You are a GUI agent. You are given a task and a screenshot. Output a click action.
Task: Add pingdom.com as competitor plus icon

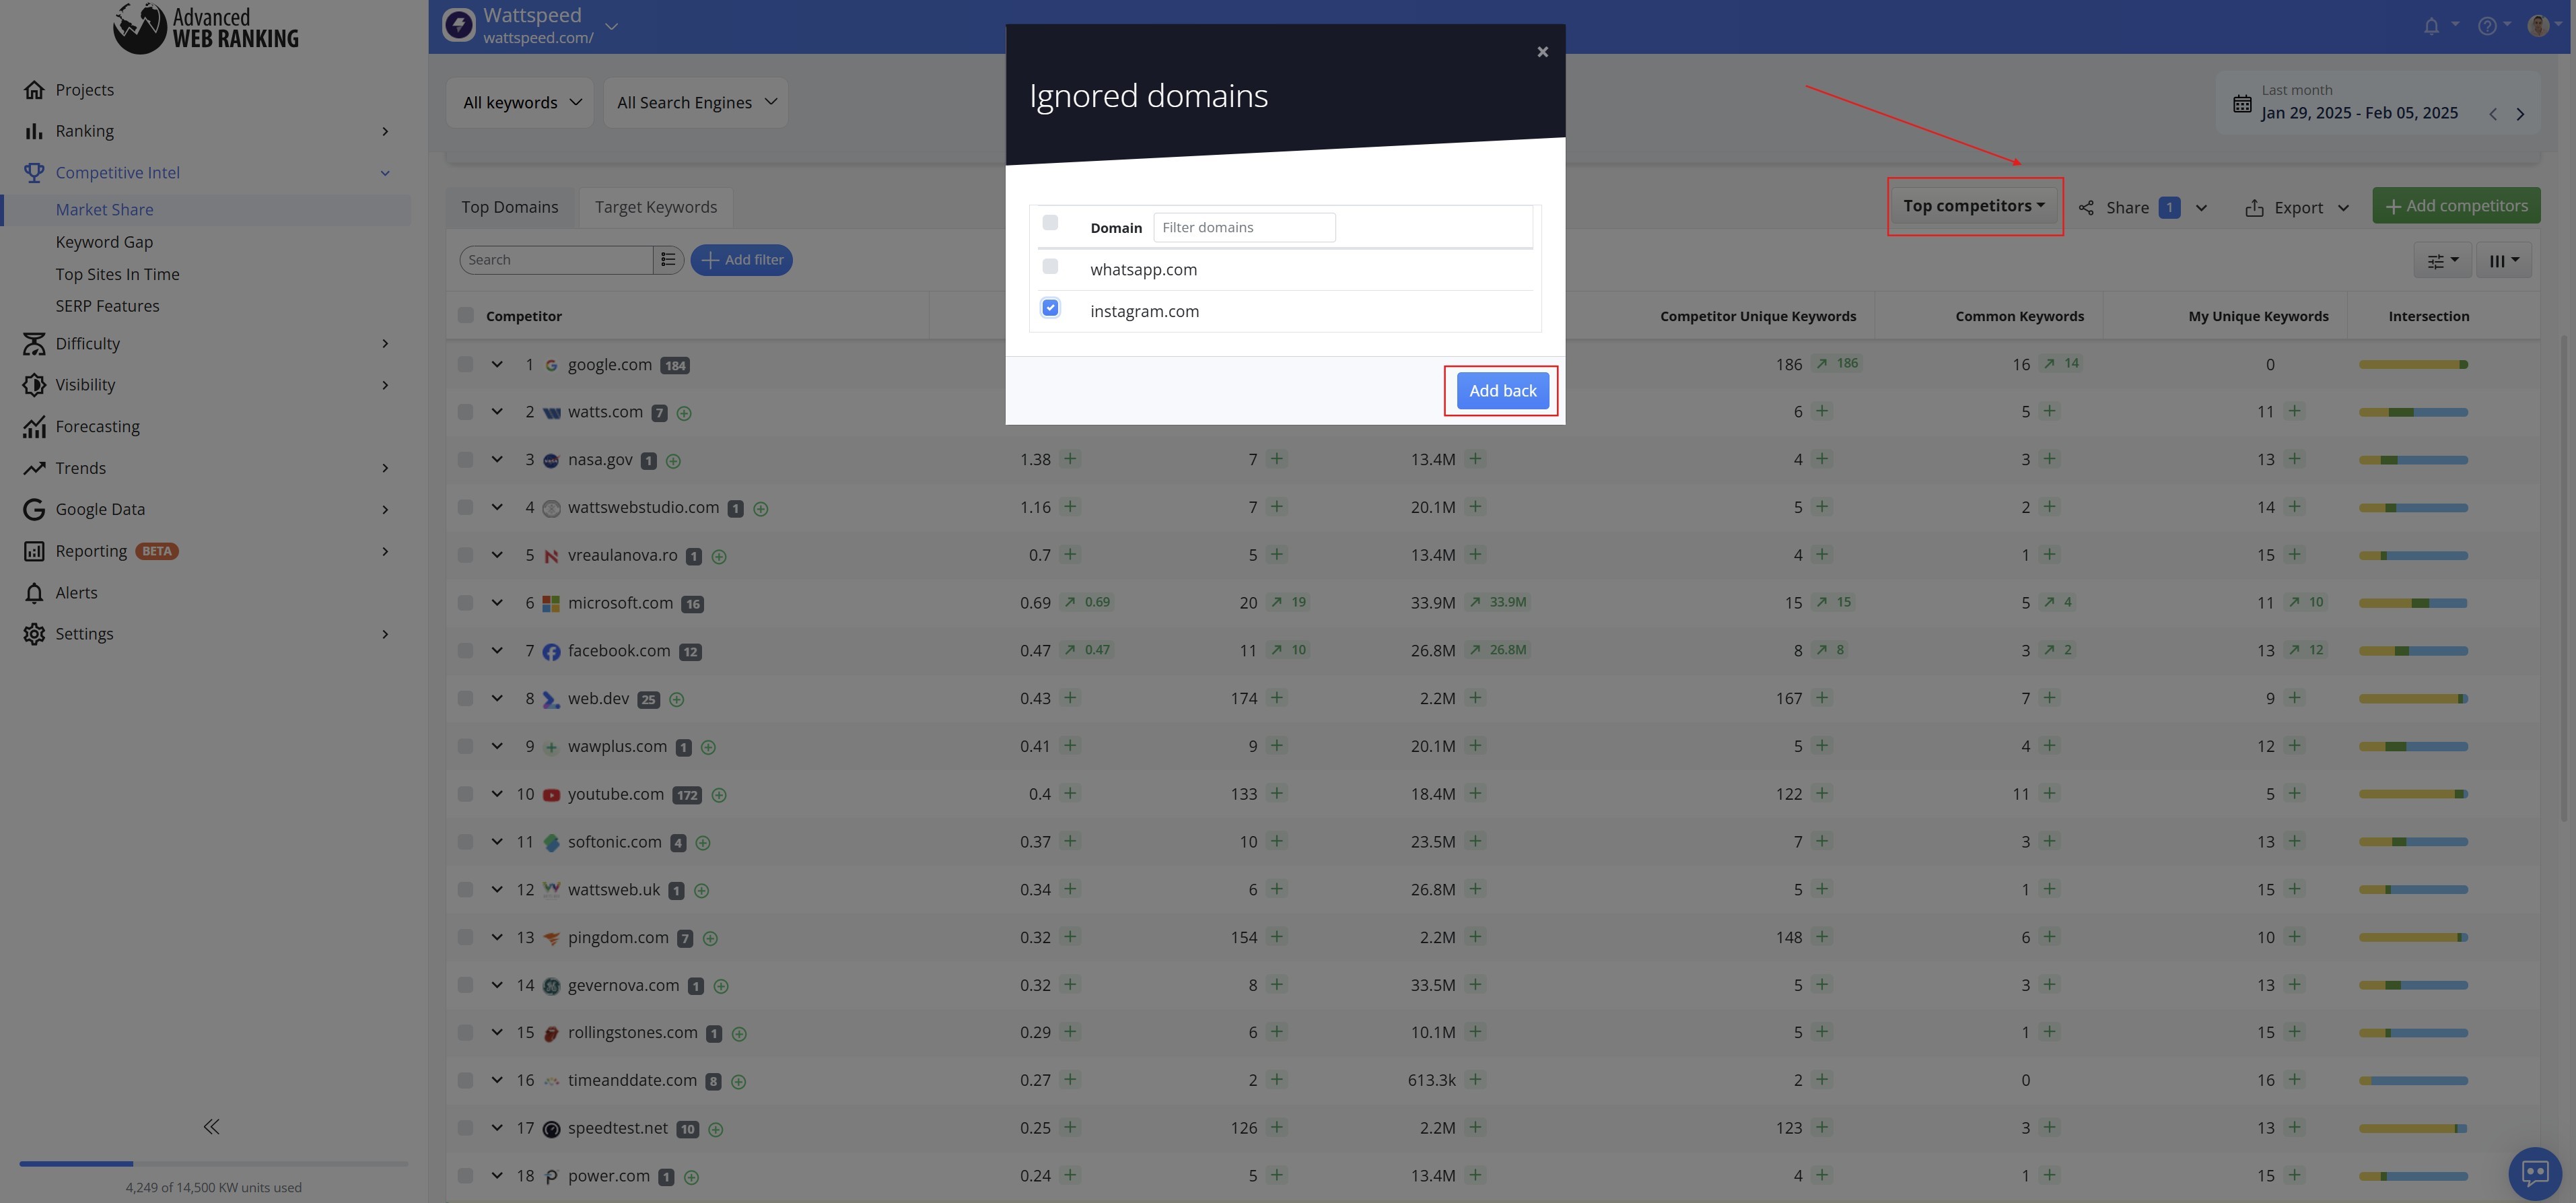tap(710, 938)
